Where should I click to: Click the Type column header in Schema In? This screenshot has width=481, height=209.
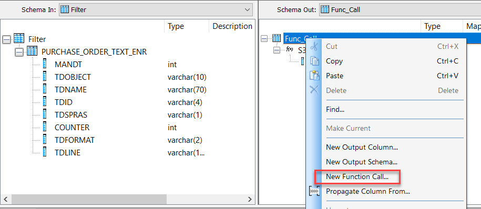pos(187,26)
